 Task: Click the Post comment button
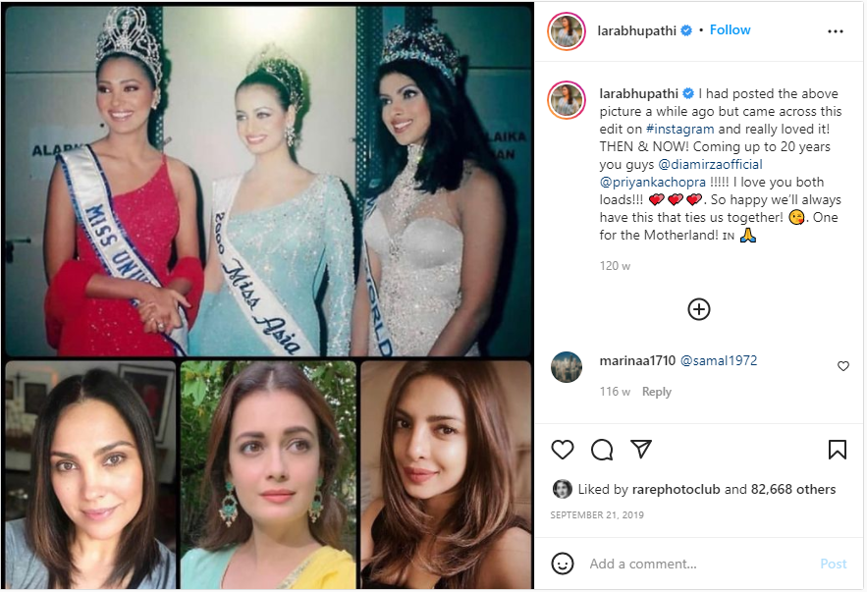coord(833,564)
